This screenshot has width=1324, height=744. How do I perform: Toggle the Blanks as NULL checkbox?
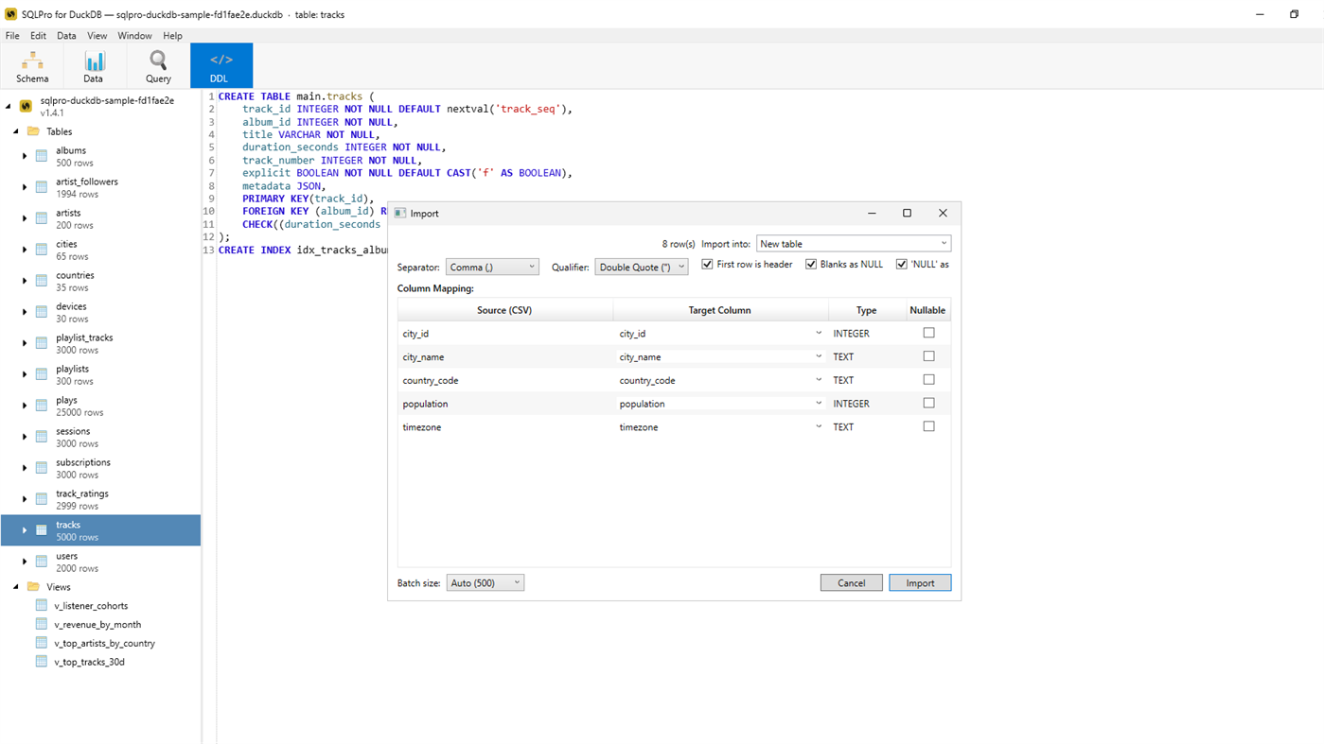coord(811,265)
